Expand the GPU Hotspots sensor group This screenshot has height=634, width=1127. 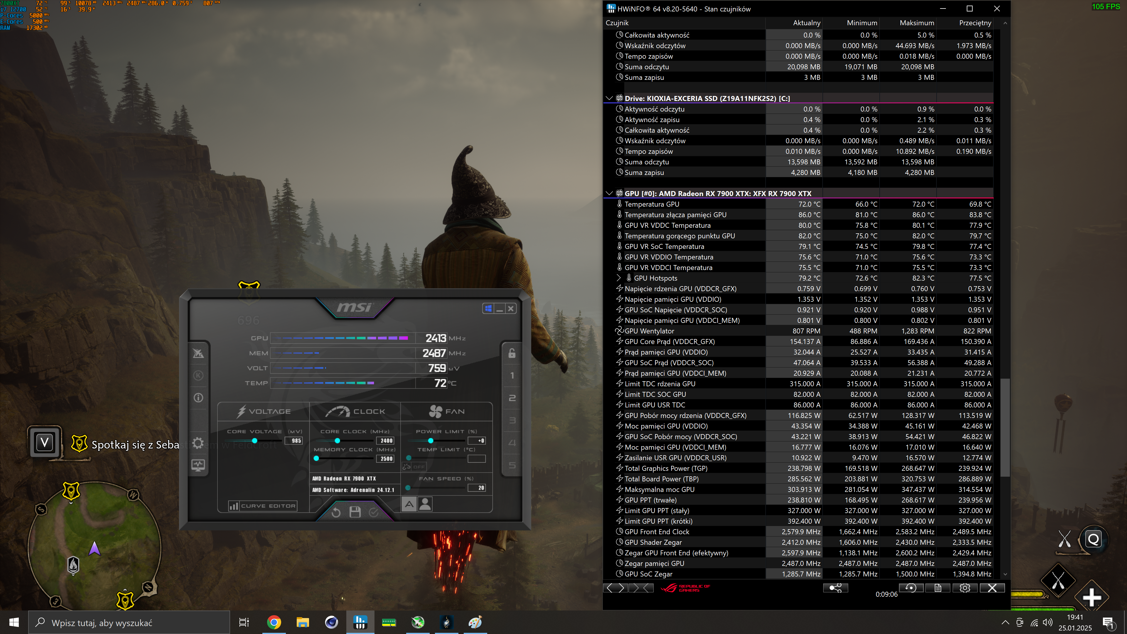point(618,278)
